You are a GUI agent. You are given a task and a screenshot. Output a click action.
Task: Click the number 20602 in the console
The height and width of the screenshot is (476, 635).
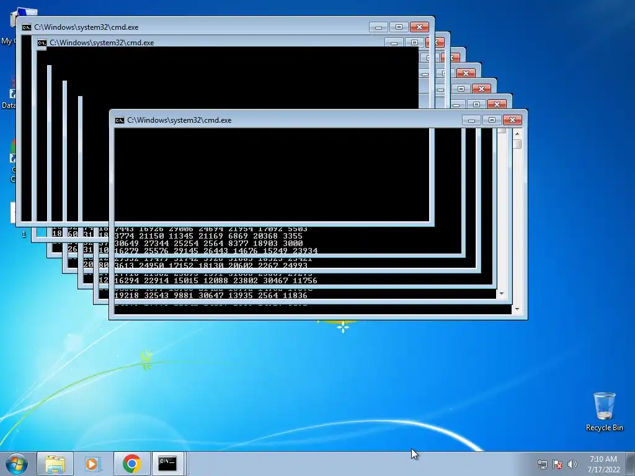pos(241,266)
